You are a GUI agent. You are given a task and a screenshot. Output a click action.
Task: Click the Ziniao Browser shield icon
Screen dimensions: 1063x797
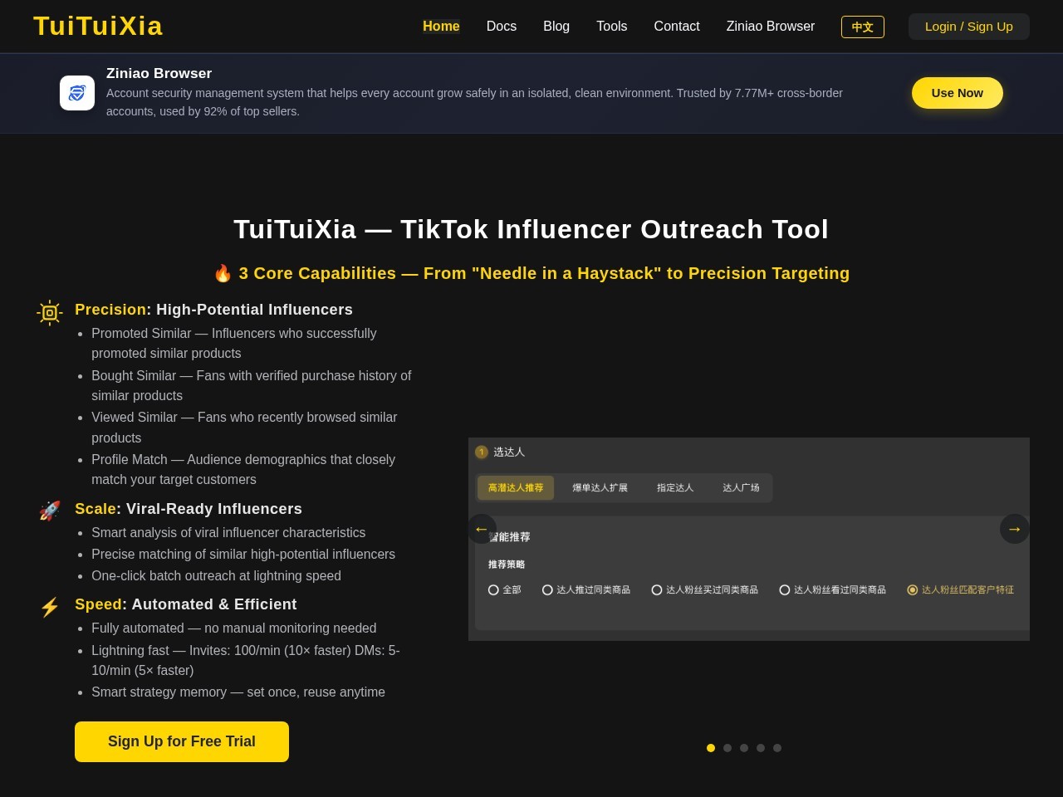77,93
